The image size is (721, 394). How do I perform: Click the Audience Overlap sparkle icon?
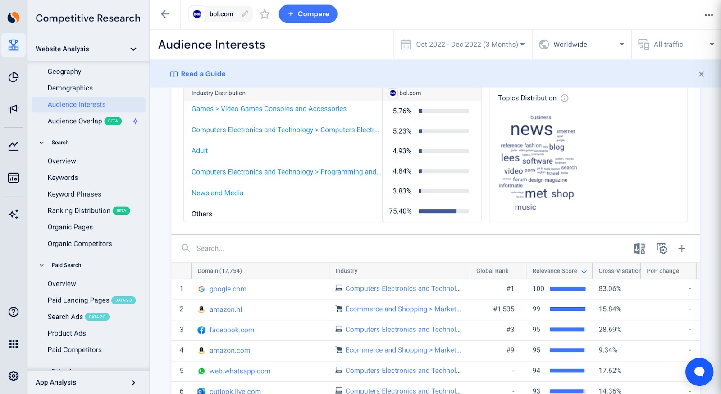tap(135, 121)
